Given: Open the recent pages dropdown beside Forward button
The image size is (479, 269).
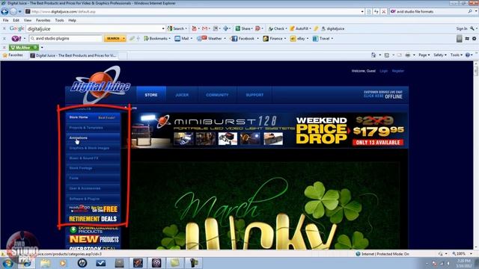Looking at the screenshot, I should pyautogui.click(x=19, y=12).
